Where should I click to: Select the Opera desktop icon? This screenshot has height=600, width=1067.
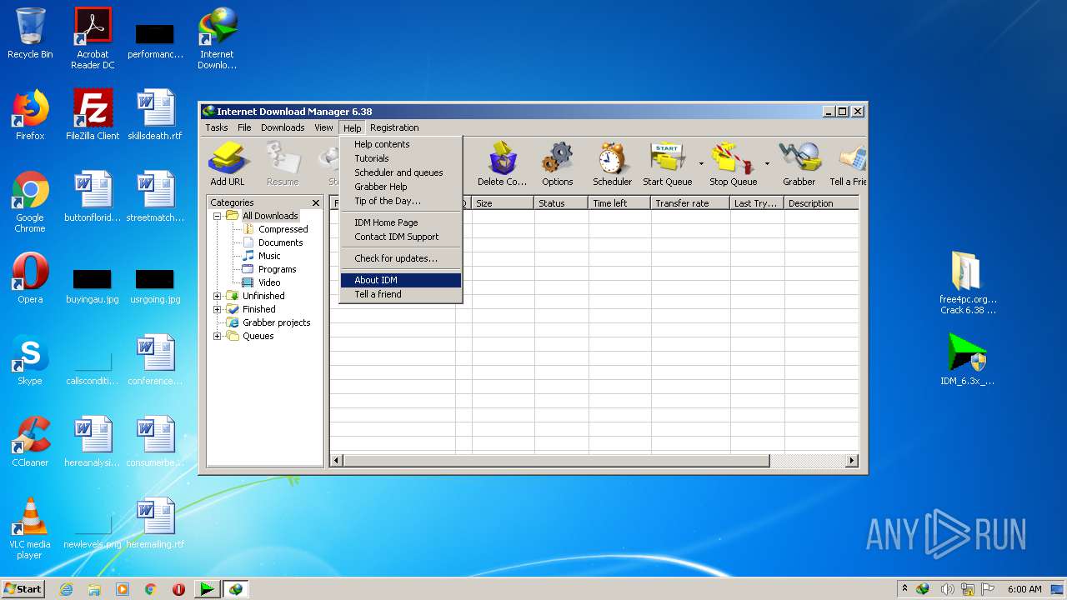30,278
